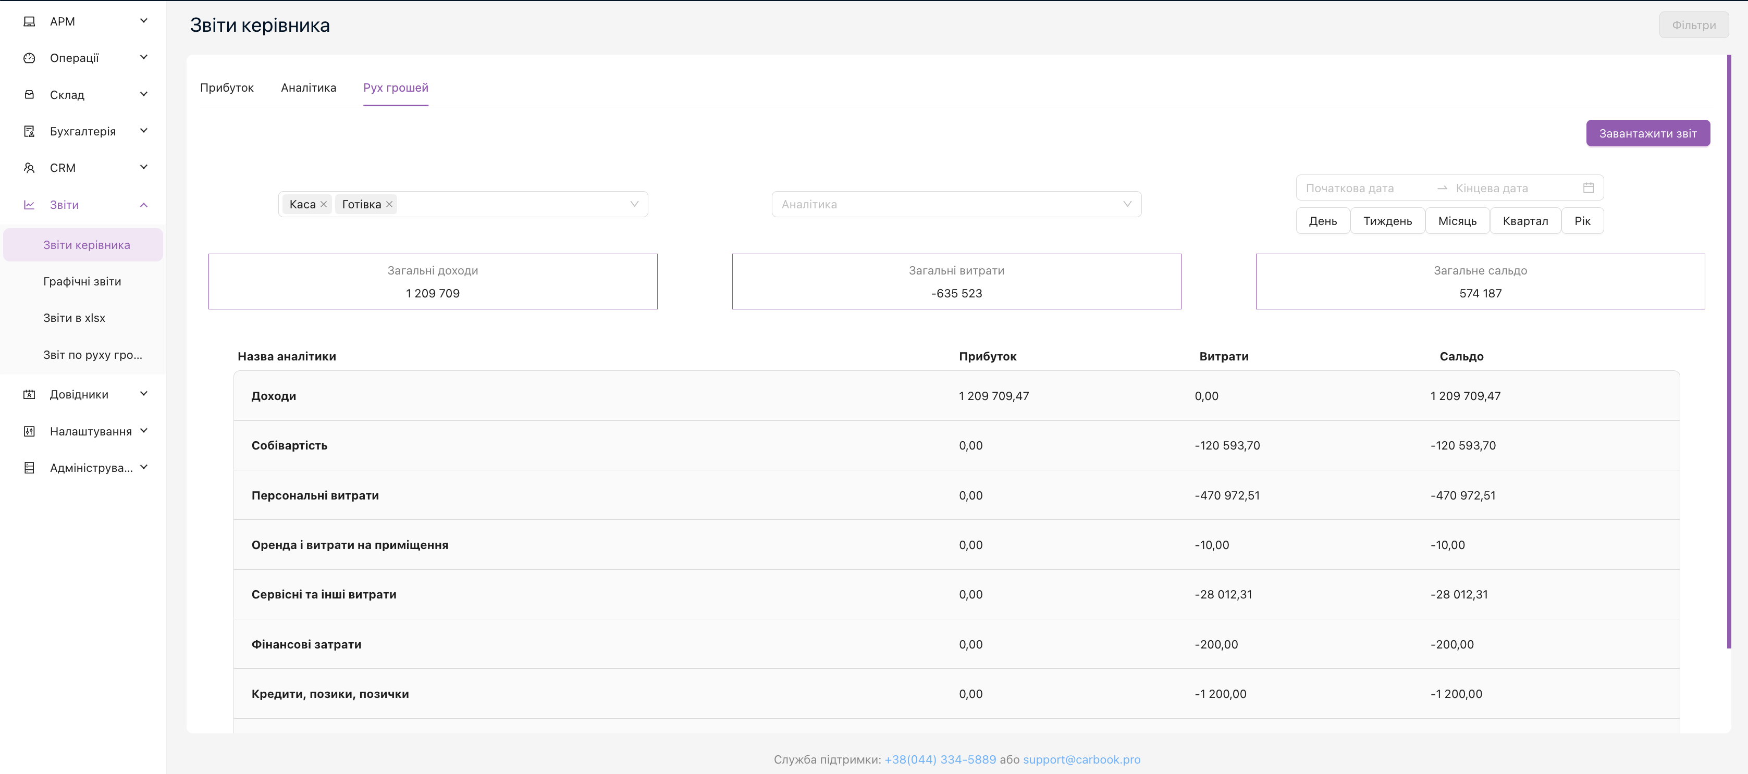The height and width of the screenshot is (774, 1748).
Task: Expand the АРМ menu chevron
Action: pyautogui.click(x=144, y=21)
